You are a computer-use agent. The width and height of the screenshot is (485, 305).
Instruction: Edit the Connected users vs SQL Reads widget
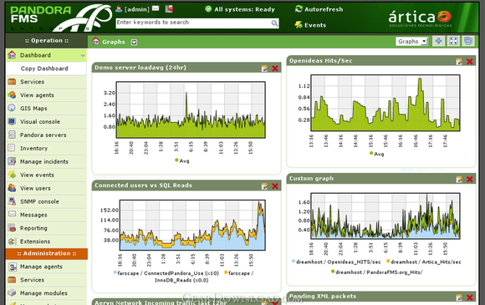coord(265,186)
